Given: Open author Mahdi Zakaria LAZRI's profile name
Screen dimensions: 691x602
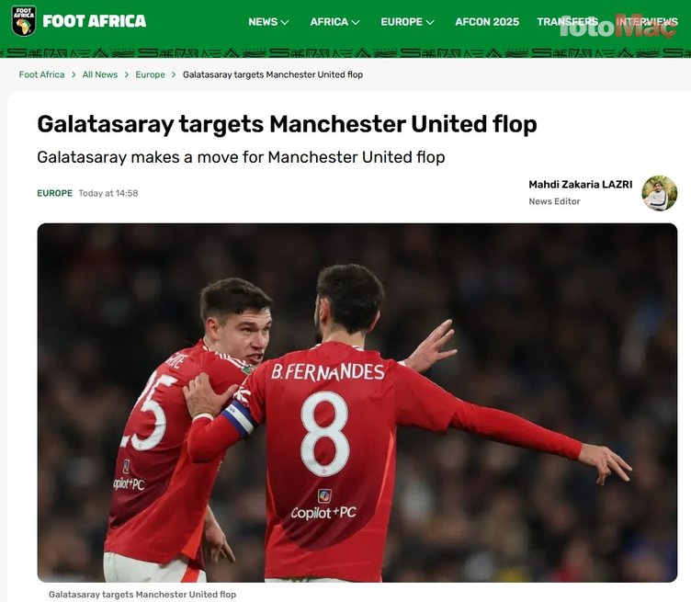Looking at the screenshot, I should coord(581,184).
